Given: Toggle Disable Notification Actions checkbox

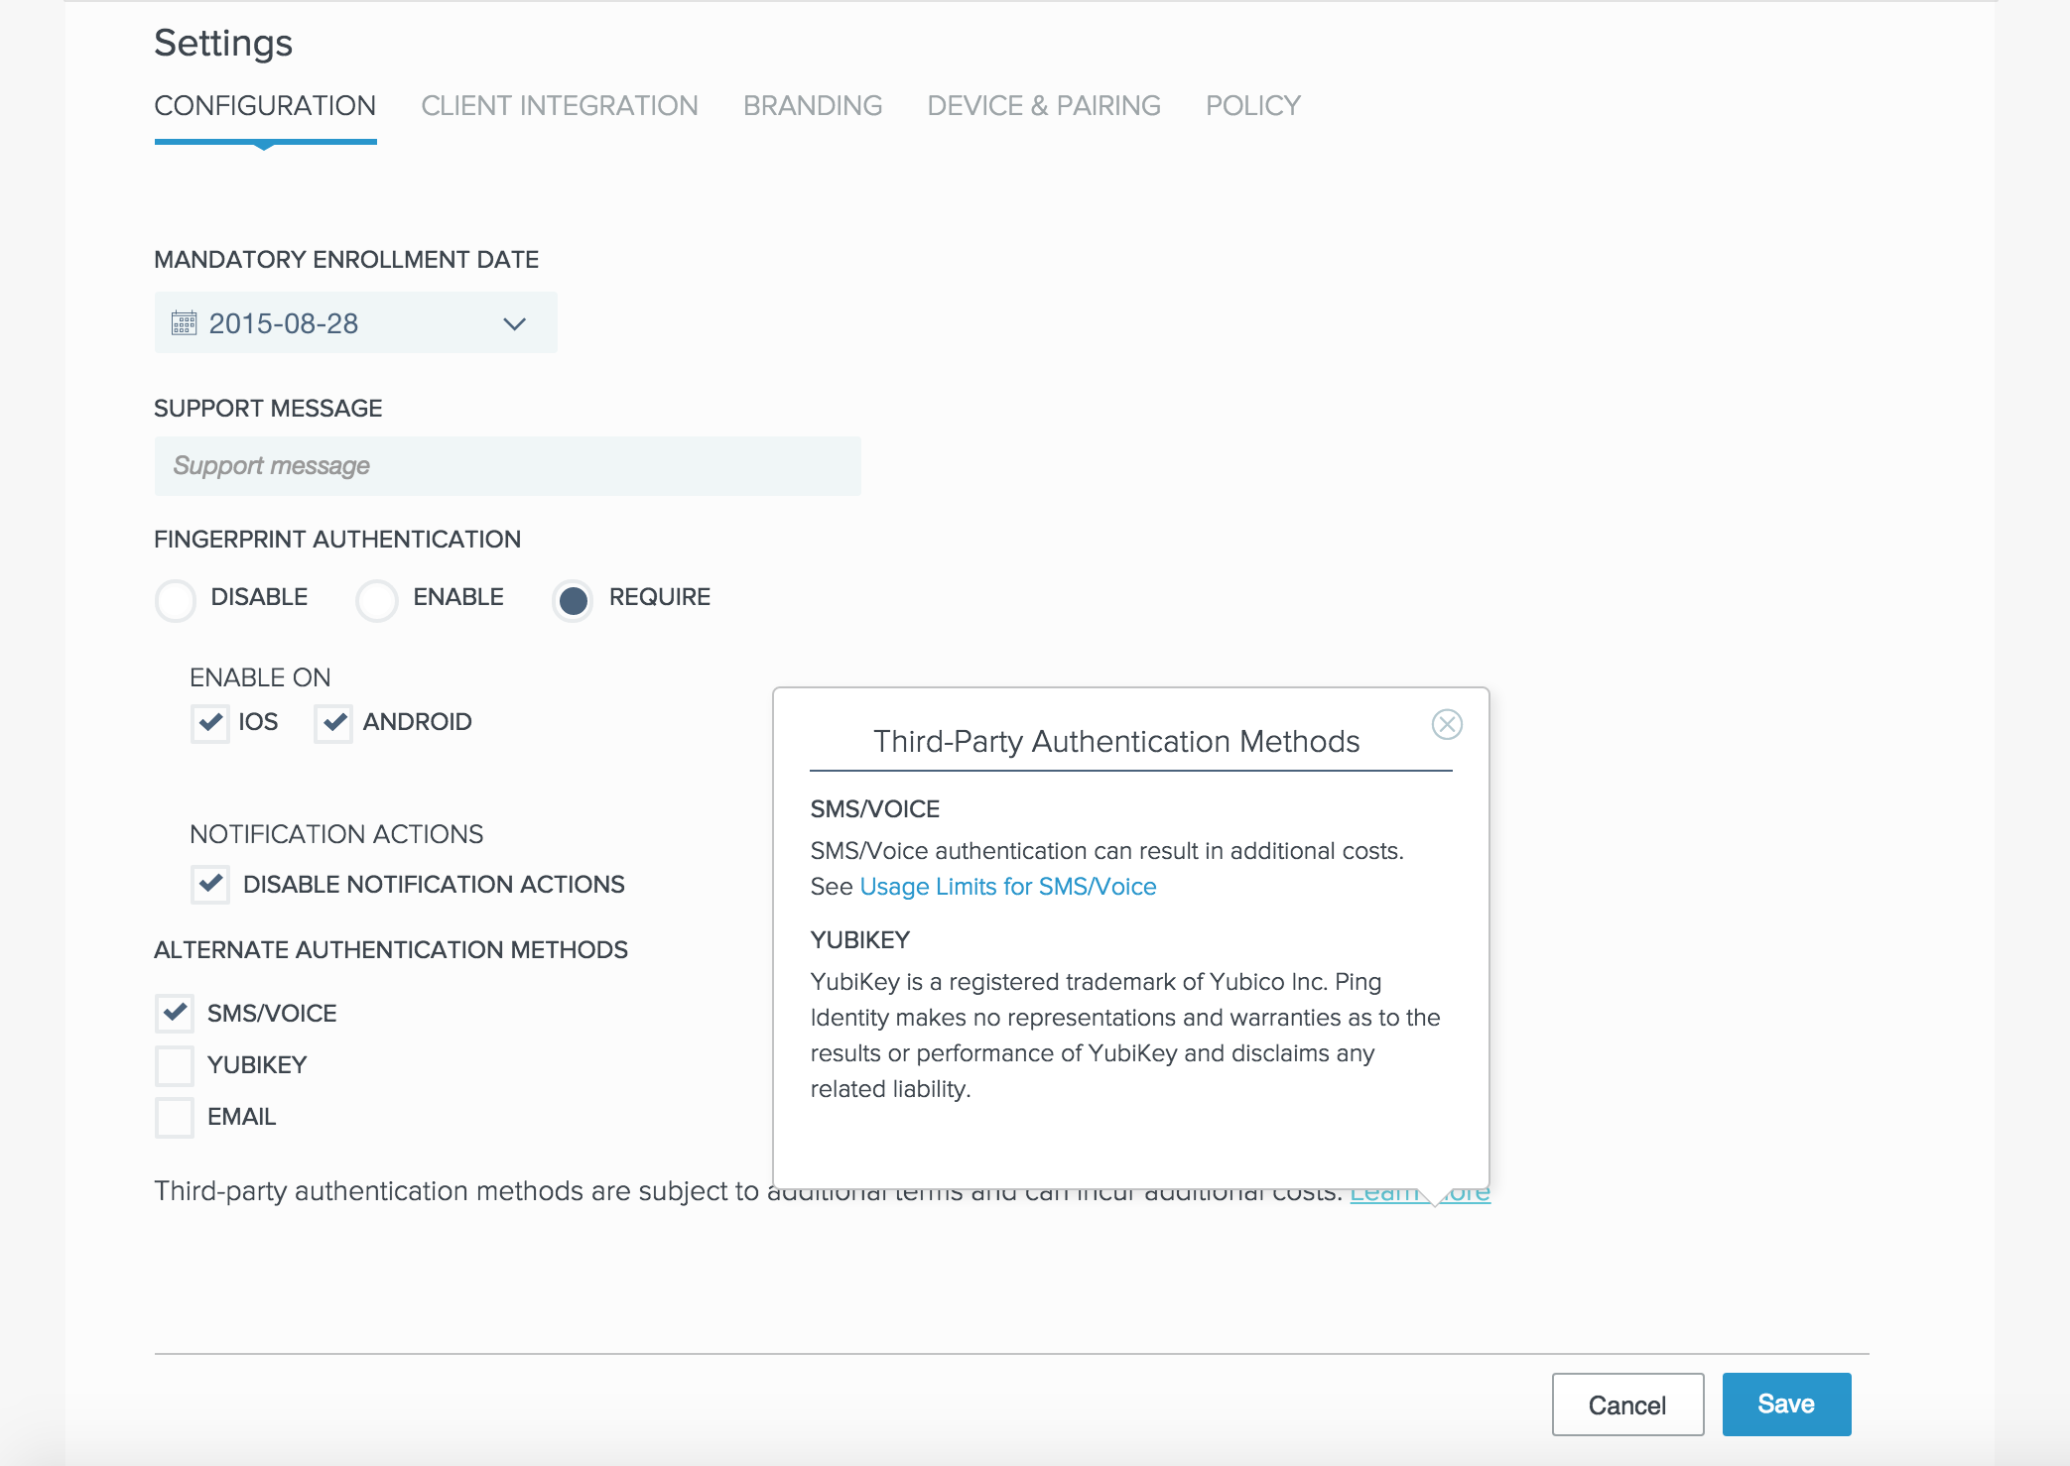Looking at the screenshot, I should pyautogui.click(x=210, y=884).
